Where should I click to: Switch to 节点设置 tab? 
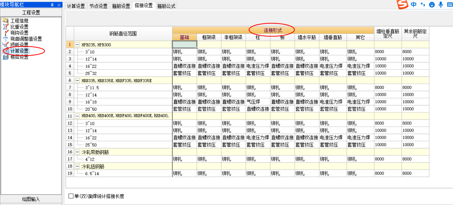[98, 6]
